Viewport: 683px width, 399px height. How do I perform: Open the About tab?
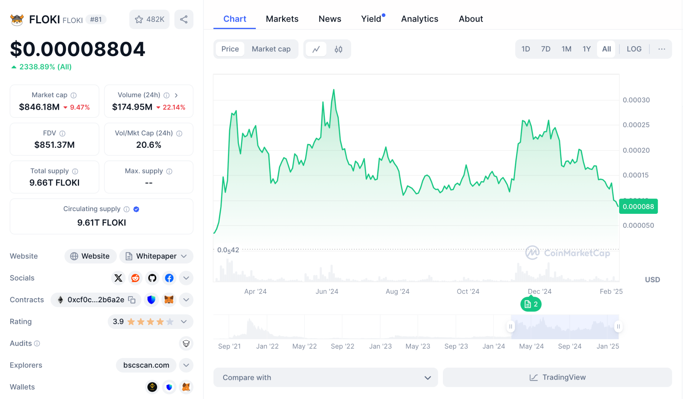click(471, 19)
